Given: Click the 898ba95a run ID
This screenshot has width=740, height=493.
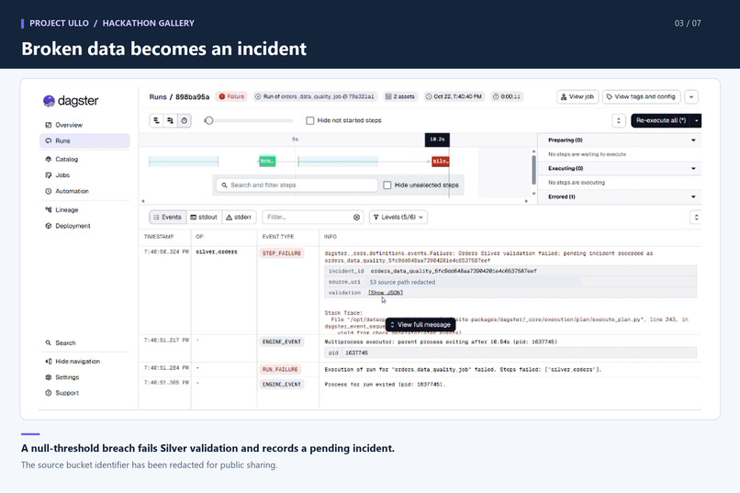Looking at the screenshot, I should click(x=192, y=96).
